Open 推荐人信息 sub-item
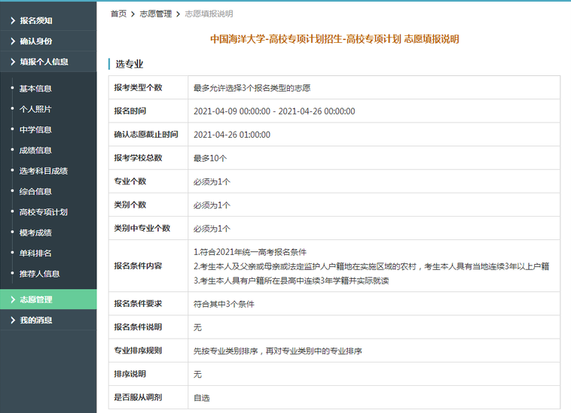 coord(39,274)
